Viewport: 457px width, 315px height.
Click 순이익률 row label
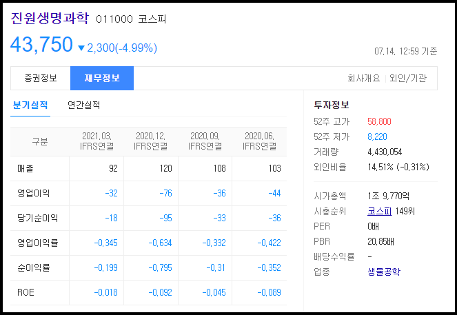(x=34, y=267)
